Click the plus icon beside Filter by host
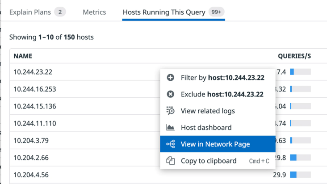The height and width of the screenshot is (184, 327). click(170, 78)
